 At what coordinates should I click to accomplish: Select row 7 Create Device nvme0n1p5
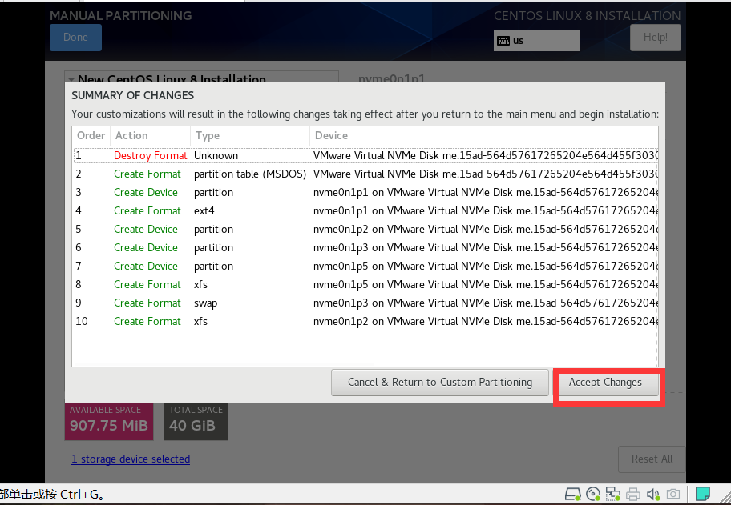[365, 266]
